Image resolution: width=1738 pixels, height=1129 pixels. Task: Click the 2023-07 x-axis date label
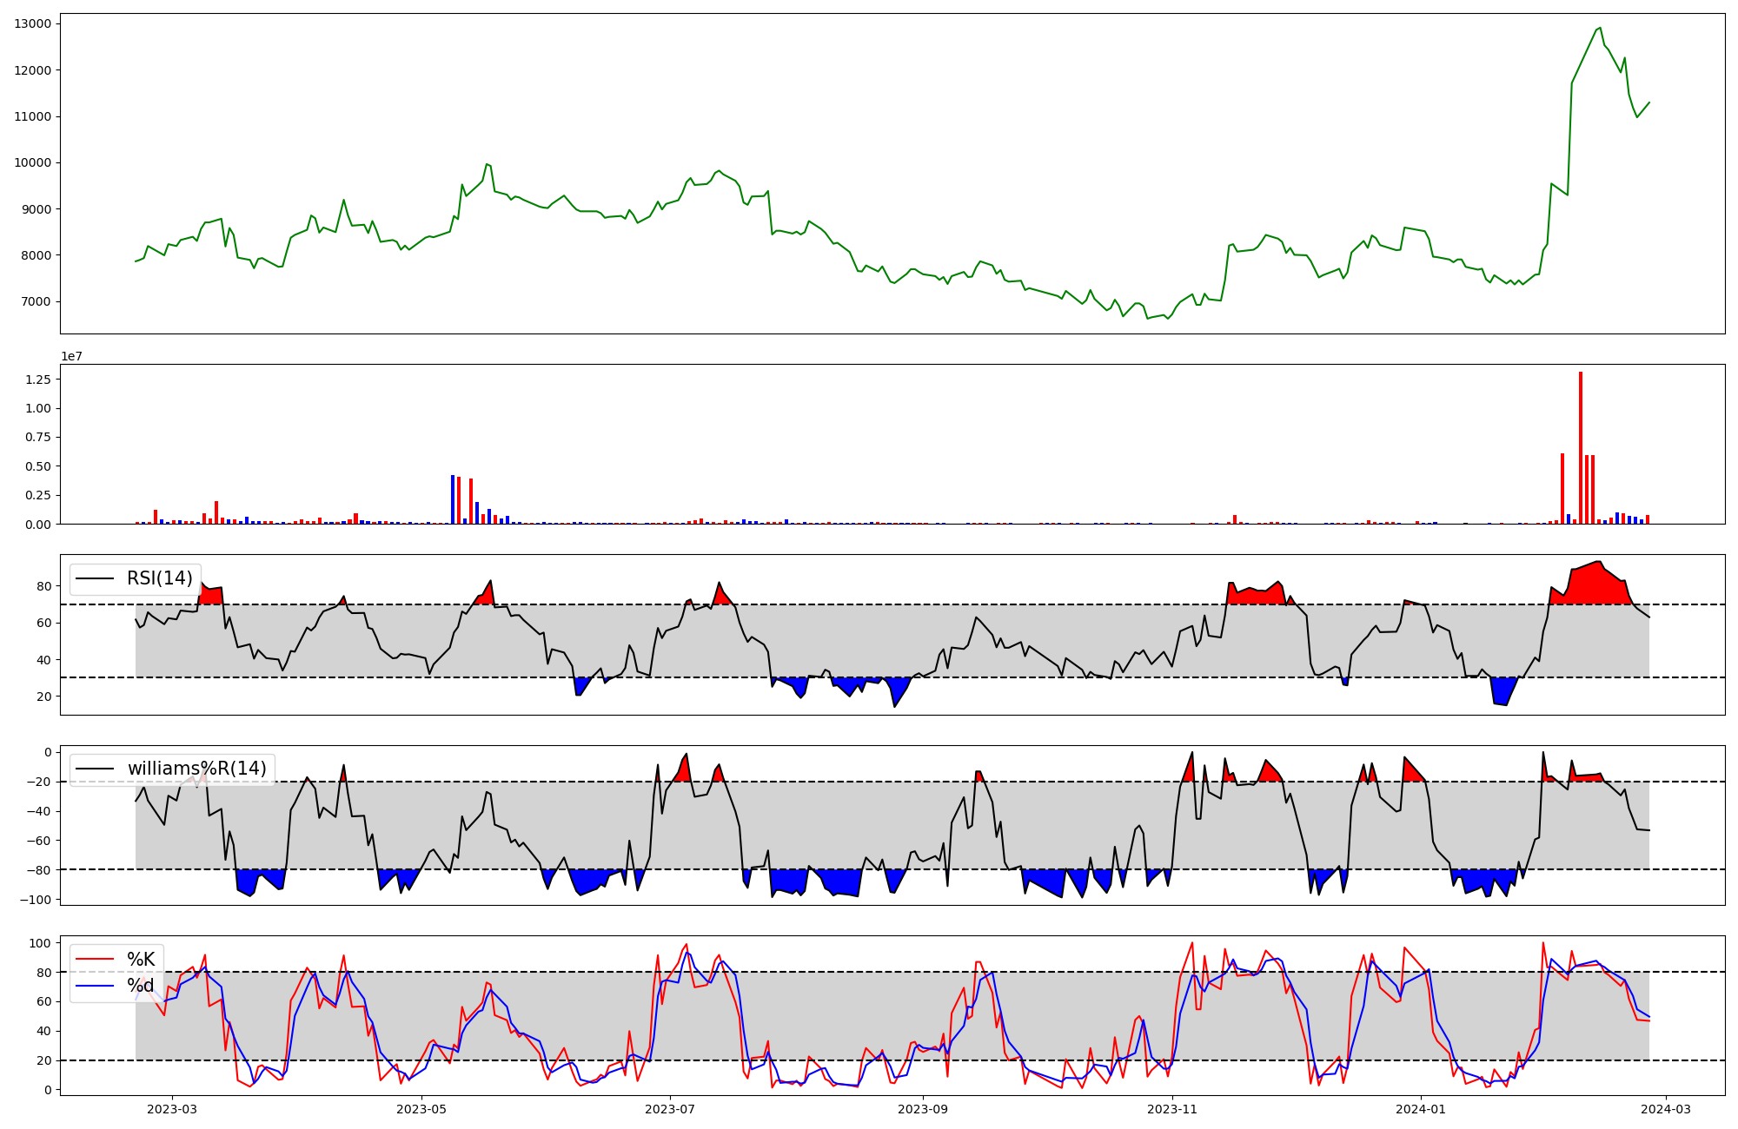[670, 1109]
